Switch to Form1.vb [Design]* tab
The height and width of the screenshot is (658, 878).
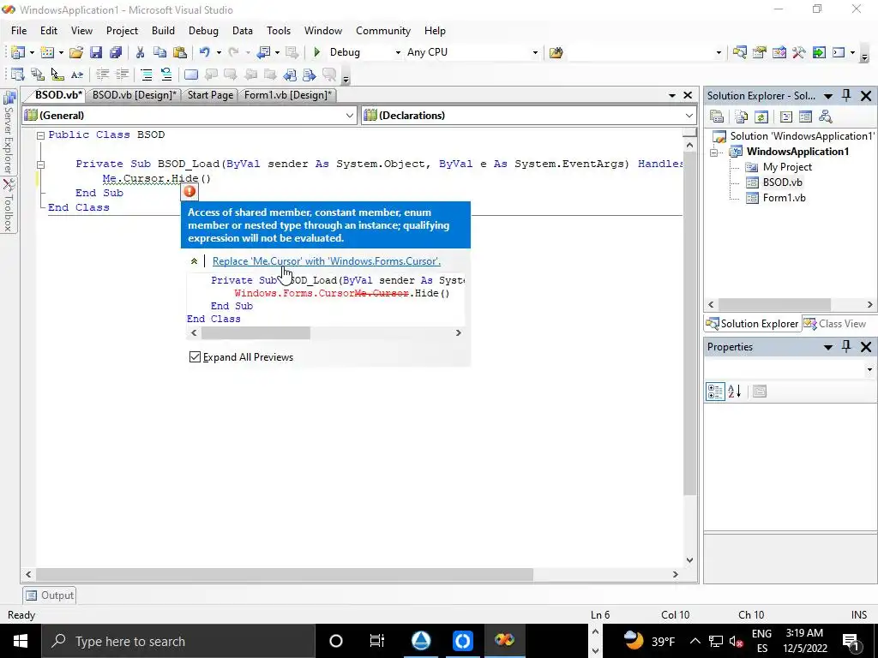coord(288,95)
